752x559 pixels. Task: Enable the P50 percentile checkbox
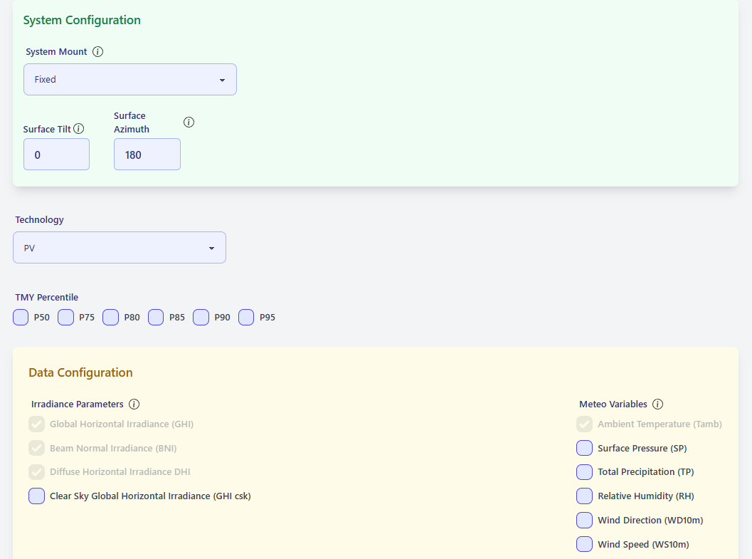click(20, 317)
